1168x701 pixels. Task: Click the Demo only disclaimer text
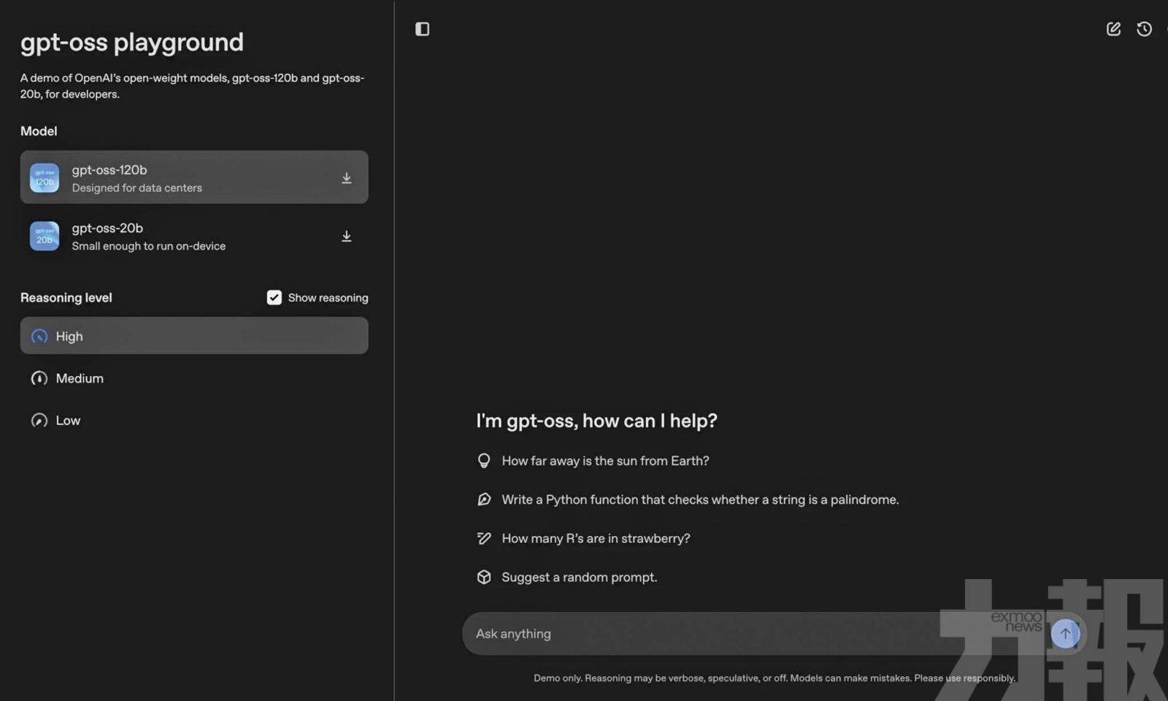(774, 678)
